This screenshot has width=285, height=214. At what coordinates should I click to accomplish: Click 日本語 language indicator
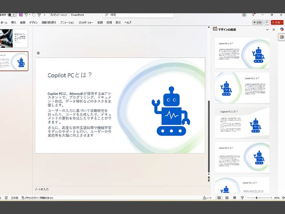[15, 198]
